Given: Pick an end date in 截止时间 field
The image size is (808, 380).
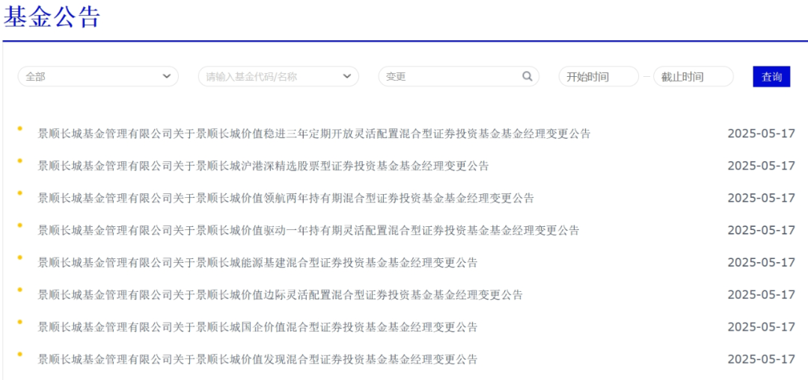Looking at the screenshot, I should tap(693, 77).
